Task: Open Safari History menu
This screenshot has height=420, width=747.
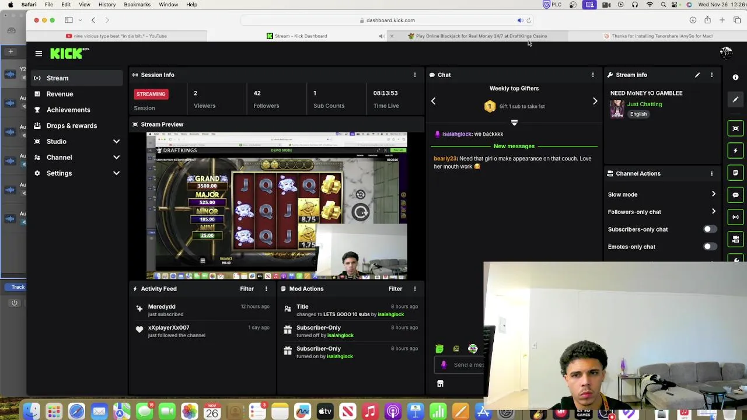Action: pos(107,5)
